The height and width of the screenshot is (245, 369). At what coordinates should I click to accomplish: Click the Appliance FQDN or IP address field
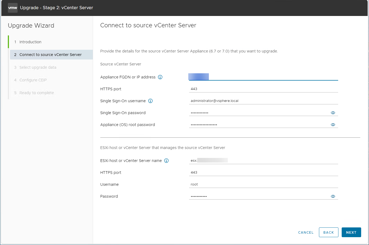tap(257, 77)
